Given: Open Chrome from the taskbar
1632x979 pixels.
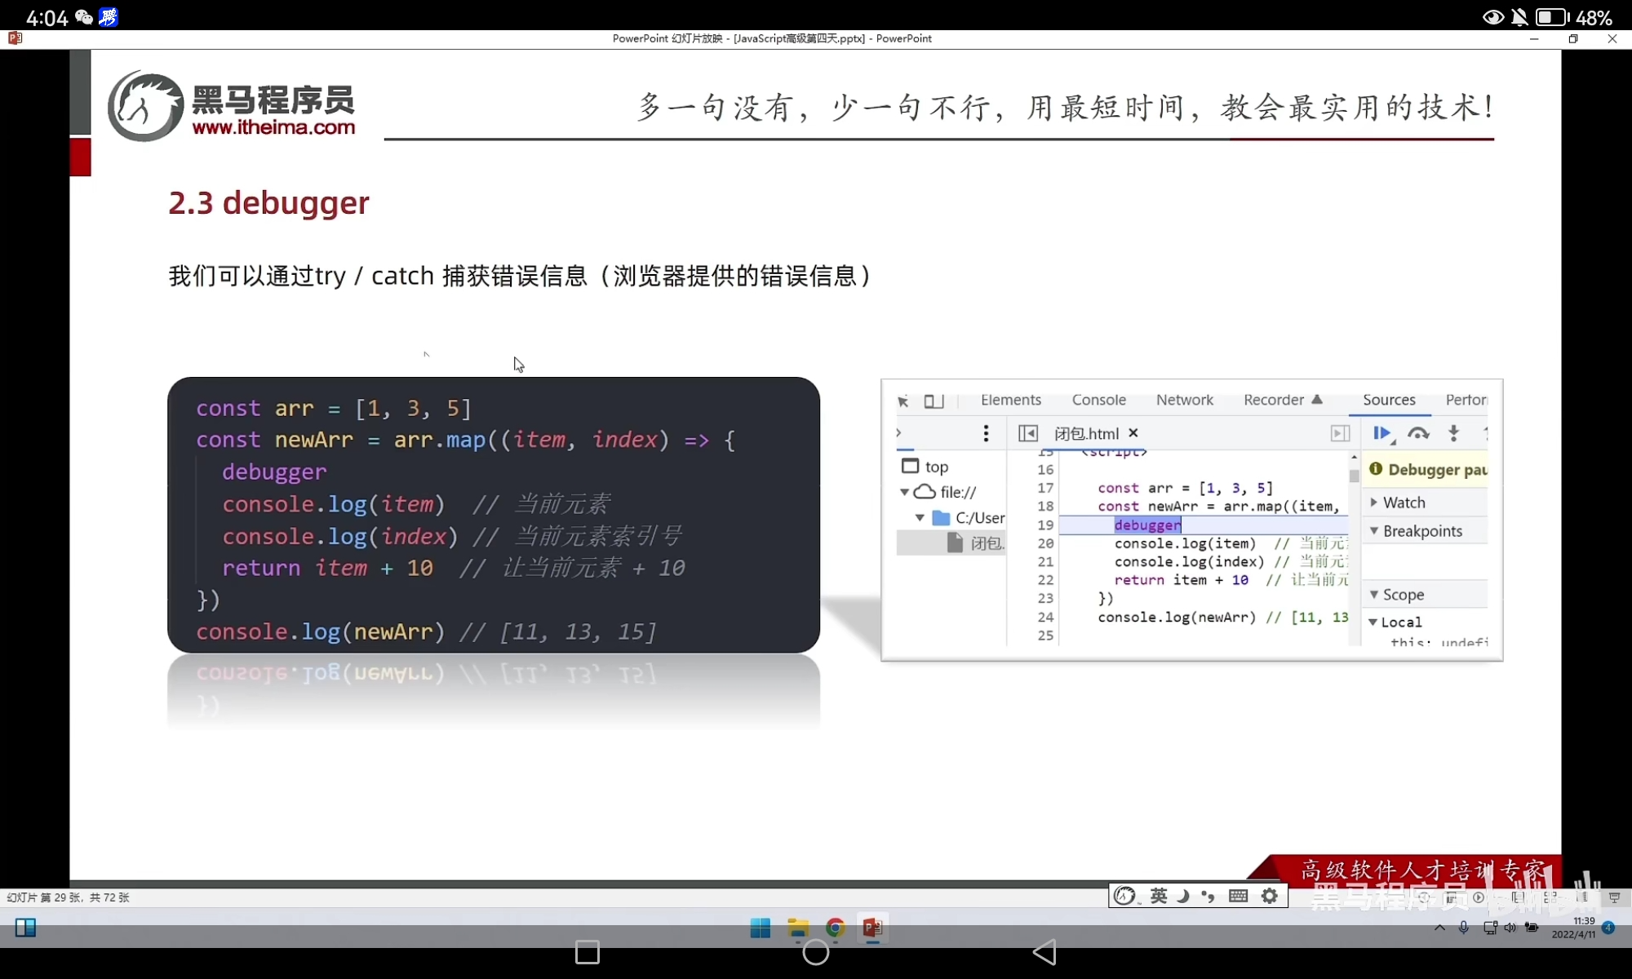Looking at the screenshot, I should [x=835, y=928].
